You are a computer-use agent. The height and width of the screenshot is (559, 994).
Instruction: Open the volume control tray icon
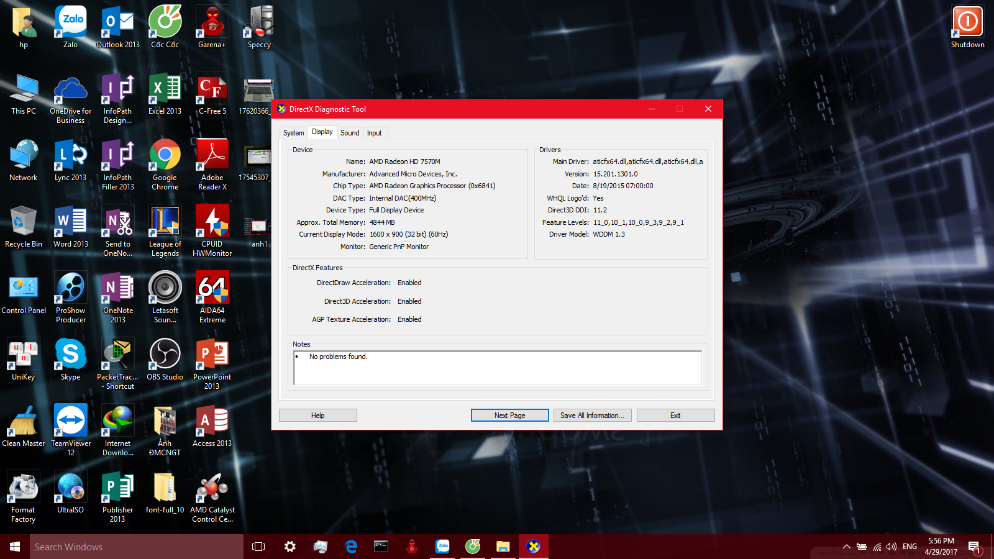[891, 547]
